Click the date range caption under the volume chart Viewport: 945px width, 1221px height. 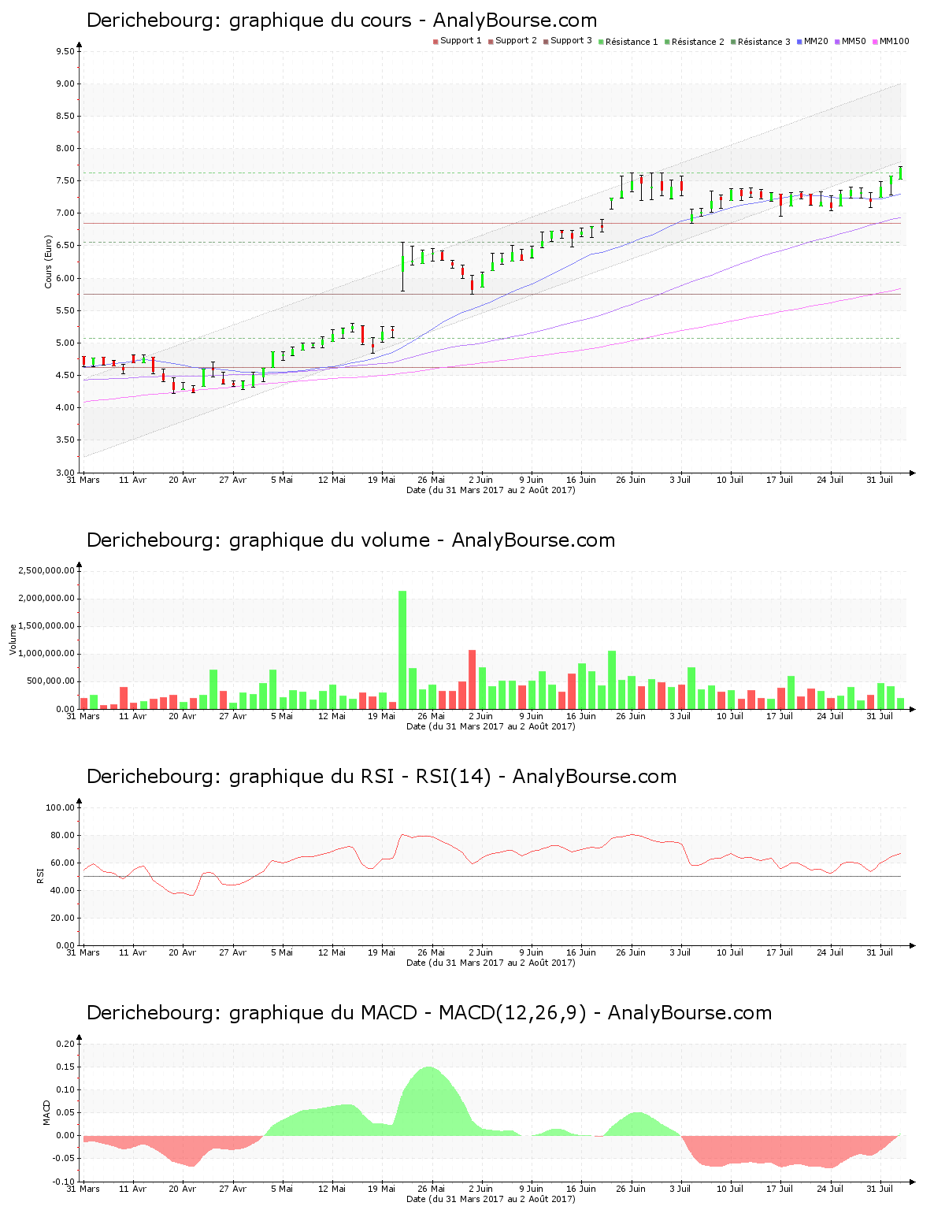pyautogui.click(x=491, y=726)
